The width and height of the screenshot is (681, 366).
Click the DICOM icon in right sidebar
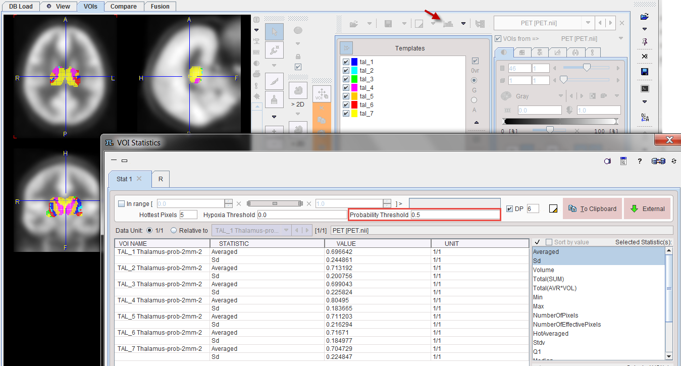pos(645,117)
